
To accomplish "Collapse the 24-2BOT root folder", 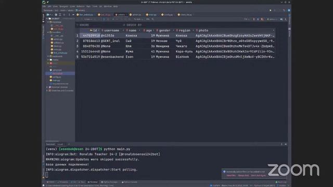I will [47, 19].
